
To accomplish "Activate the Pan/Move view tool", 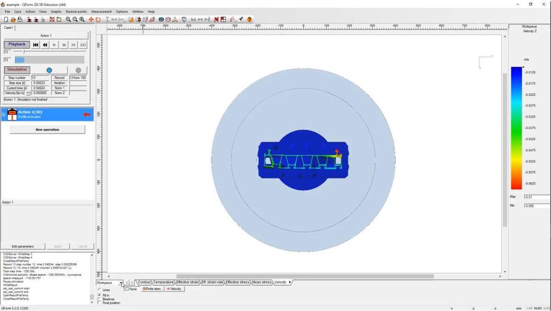I will (91, 20).
